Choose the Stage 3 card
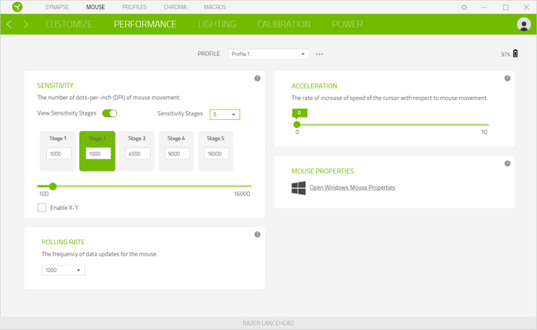Screen dimensions: 537x330 click(136, 151)
